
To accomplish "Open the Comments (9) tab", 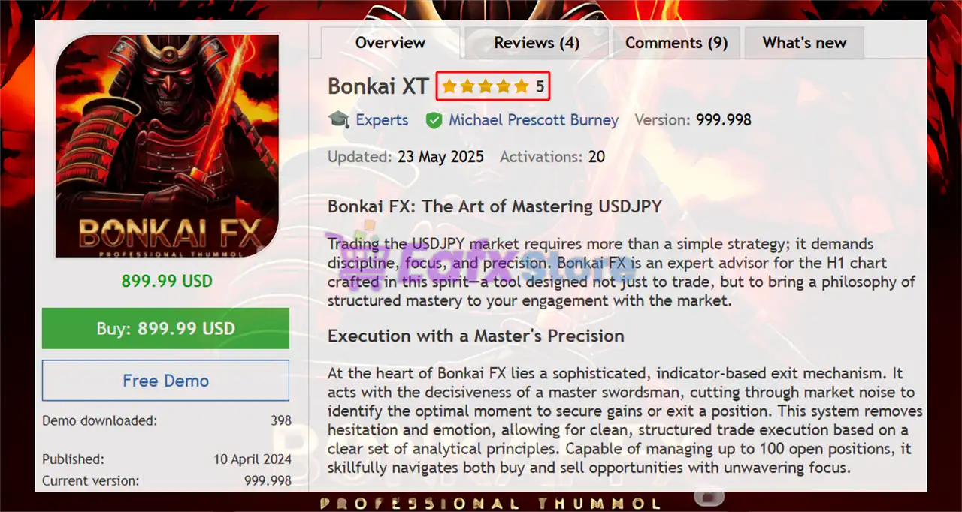I will [x=676, y=43].
